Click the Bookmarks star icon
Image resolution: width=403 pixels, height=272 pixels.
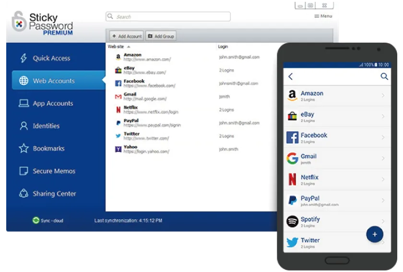pos(24,148)
